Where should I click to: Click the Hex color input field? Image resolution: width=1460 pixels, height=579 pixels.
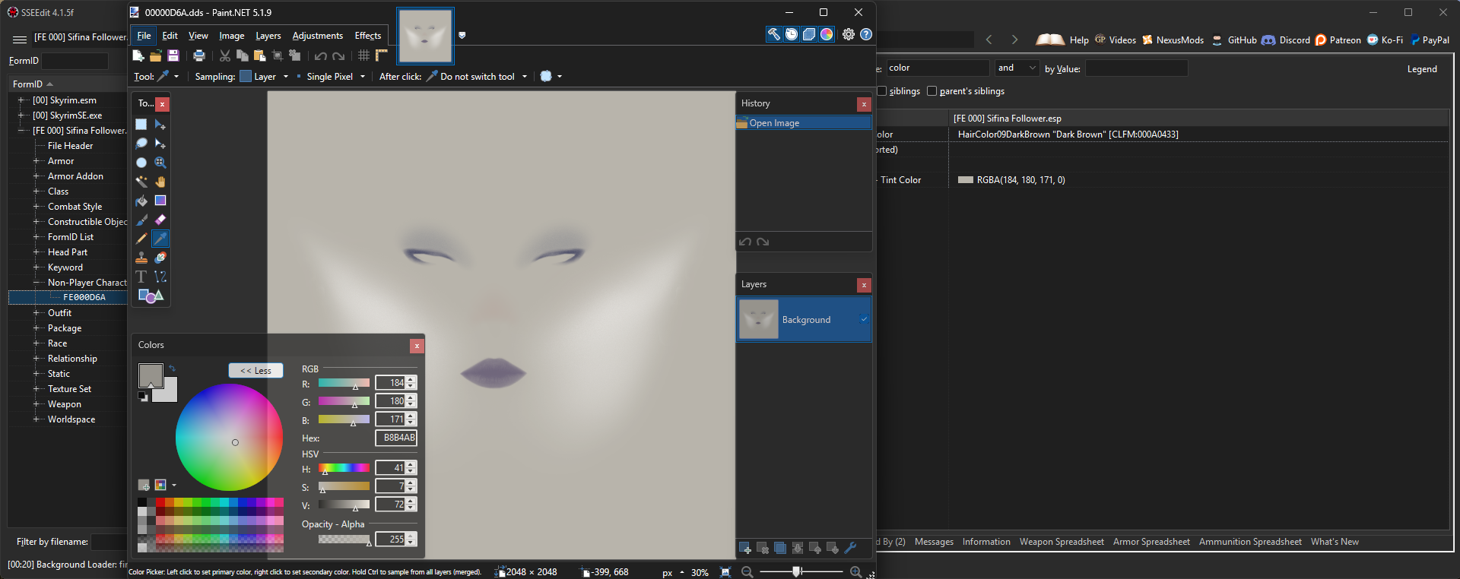point(396,438)
